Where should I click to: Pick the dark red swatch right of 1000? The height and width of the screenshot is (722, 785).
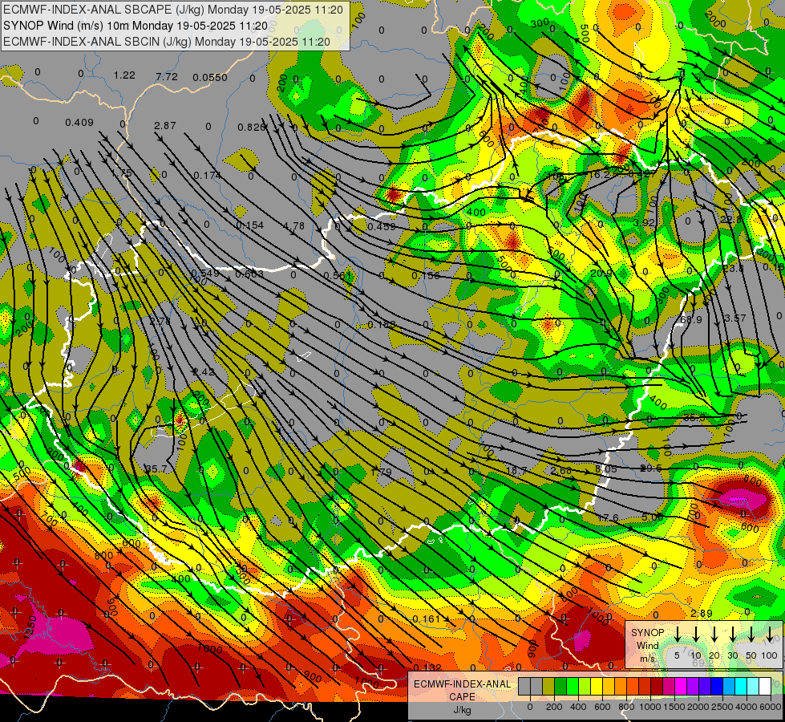[x=657, y=687]
